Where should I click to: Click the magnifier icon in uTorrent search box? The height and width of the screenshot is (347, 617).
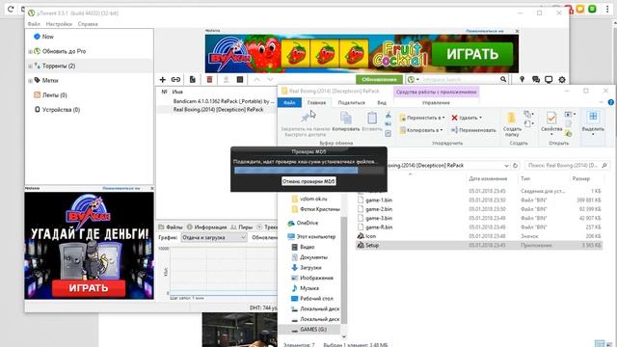click(503, 79)
